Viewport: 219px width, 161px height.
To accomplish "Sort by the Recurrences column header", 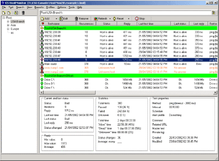I will pos(86,23).
